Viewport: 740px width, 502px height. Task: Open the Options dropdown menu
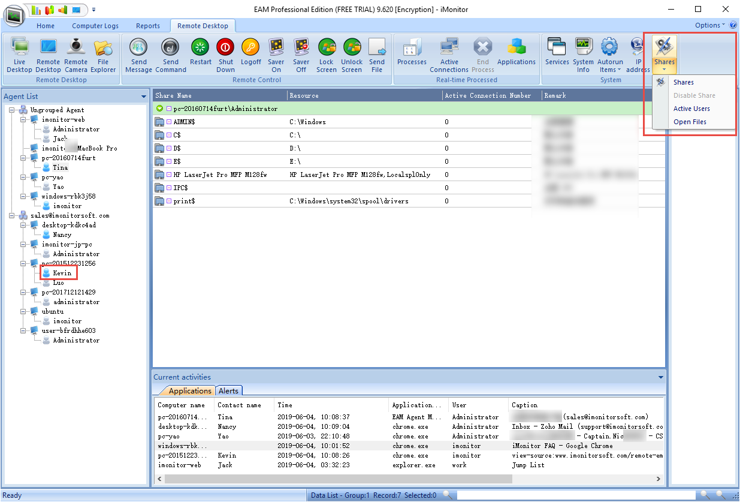[x=710, y=25]
